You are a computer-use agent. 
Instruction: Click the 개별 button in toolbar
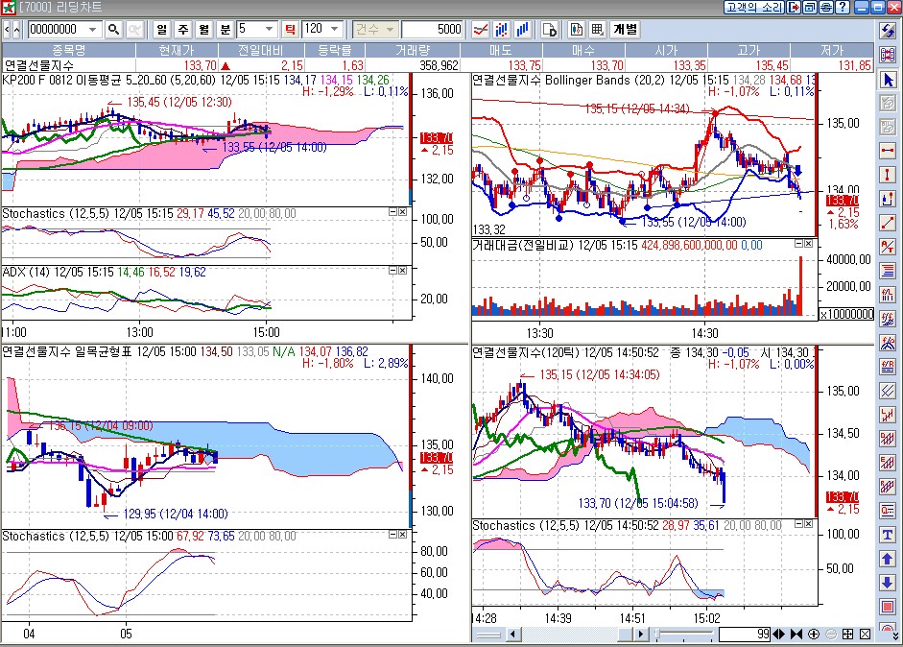point(625,29)
